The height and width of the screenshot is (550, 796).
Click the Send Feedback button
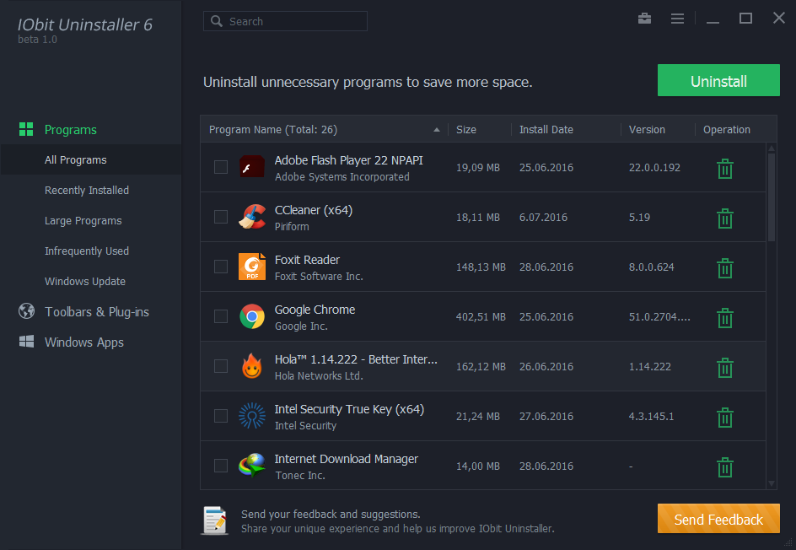tap(718, 519)
